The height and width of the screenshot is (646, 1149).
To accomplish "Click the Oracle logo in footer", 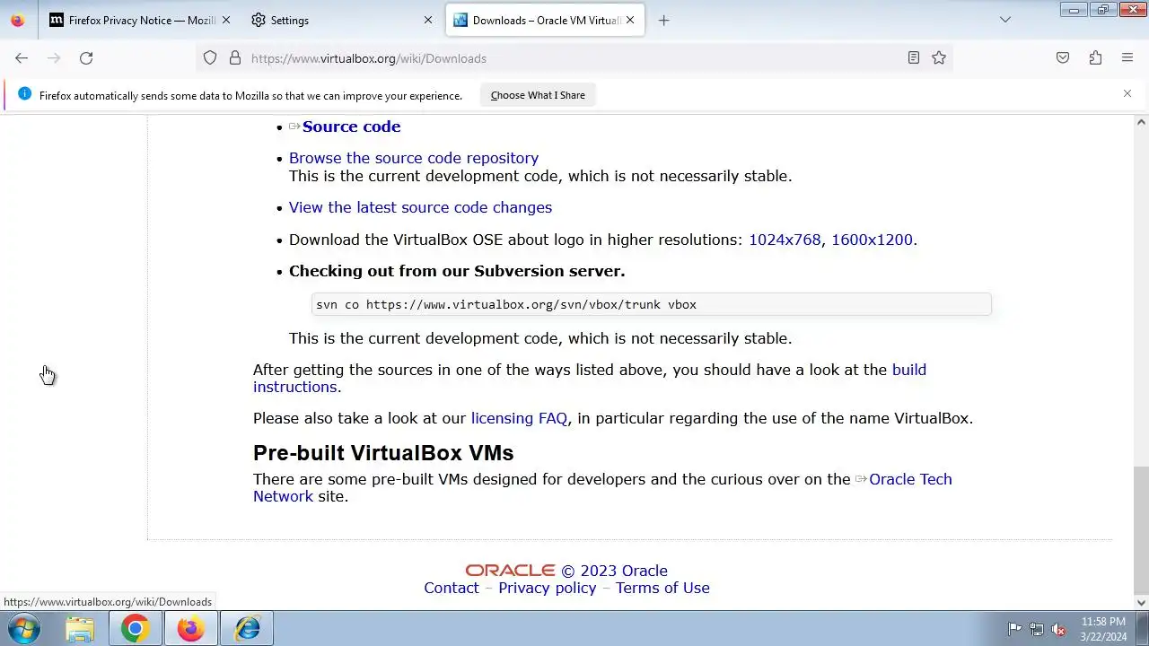I will coord(510,571).
